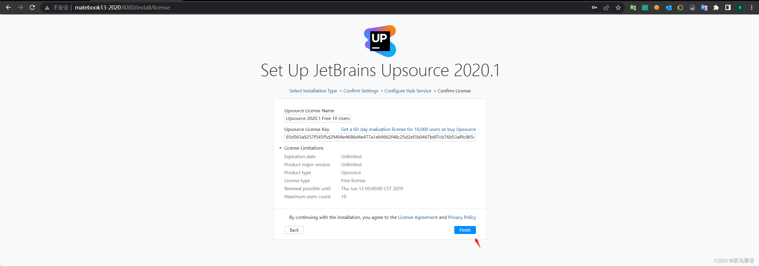Click the Expiration date label
The height and width of the screenshot is (266, 759).
pos(300,157)
